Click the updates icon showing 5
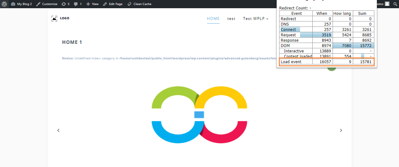Viewport: 399px width, 167px height. 65,4
